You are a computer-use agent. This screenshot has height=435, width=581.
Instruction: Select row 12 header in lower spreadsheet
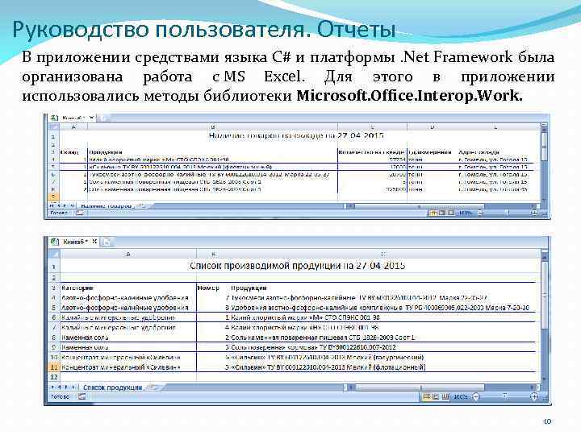click(54, 377)
